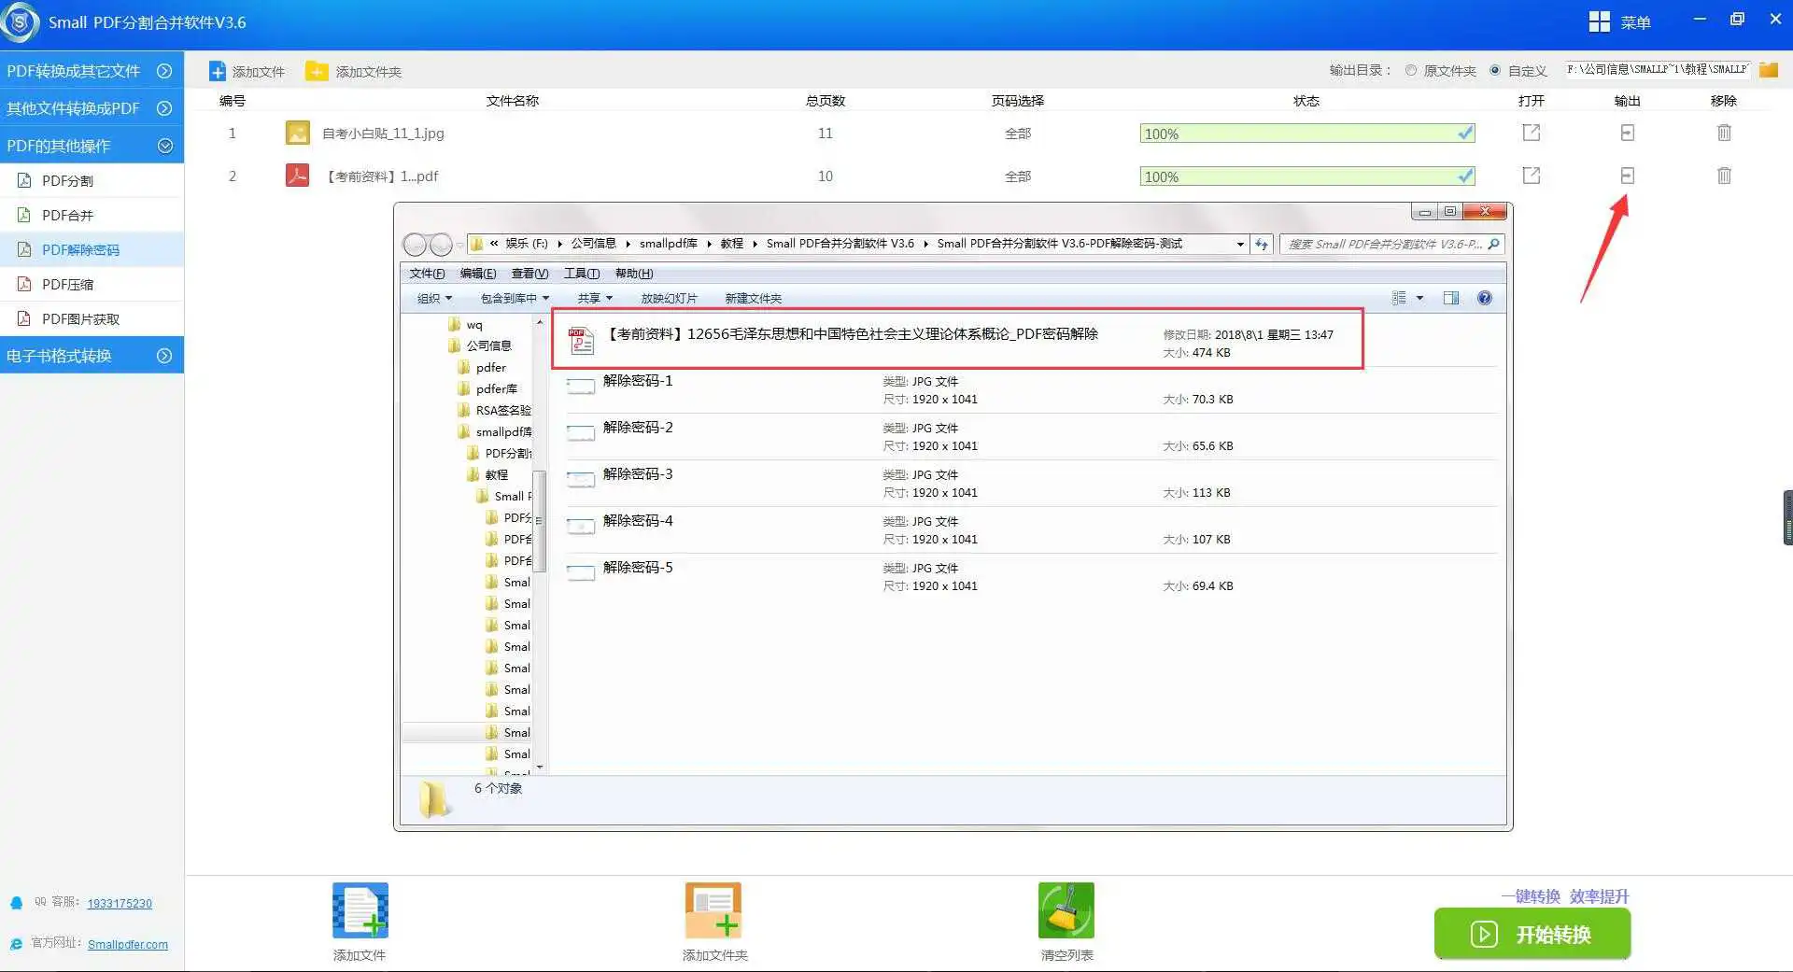Image resolution: width=1793 pixels, height=972 pixels.
Task: Click the JPG icon of 自考小白贴_11_1.jpg
Action: pyautogui.click(x=297, y=133)
